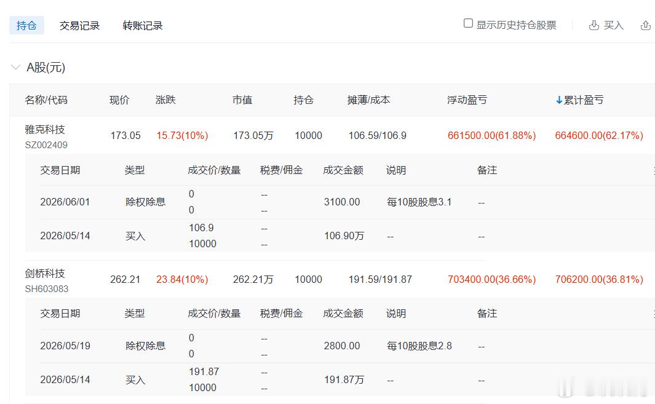Click market value 262.21万

coord(253,280)
